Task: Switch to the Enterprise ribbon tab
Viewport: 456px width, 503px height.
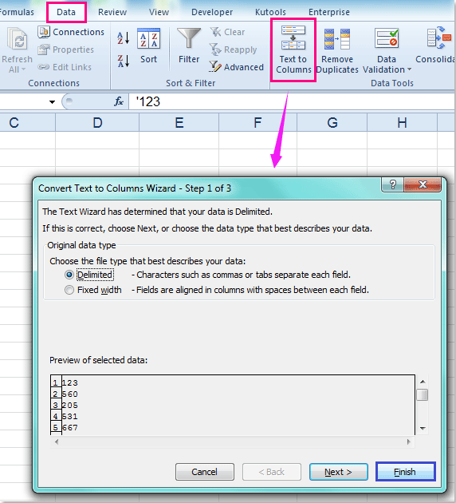Action: (x=329, y=12)
